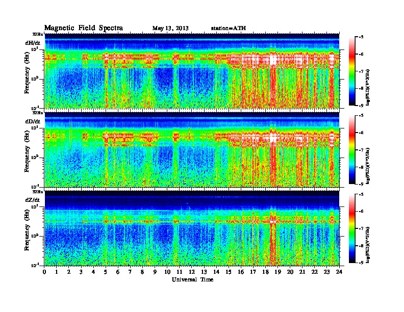The width and height of the screenshot is (404, 312).
Task: Select the date "May 13, 2013"
Action: click(170, 28)
